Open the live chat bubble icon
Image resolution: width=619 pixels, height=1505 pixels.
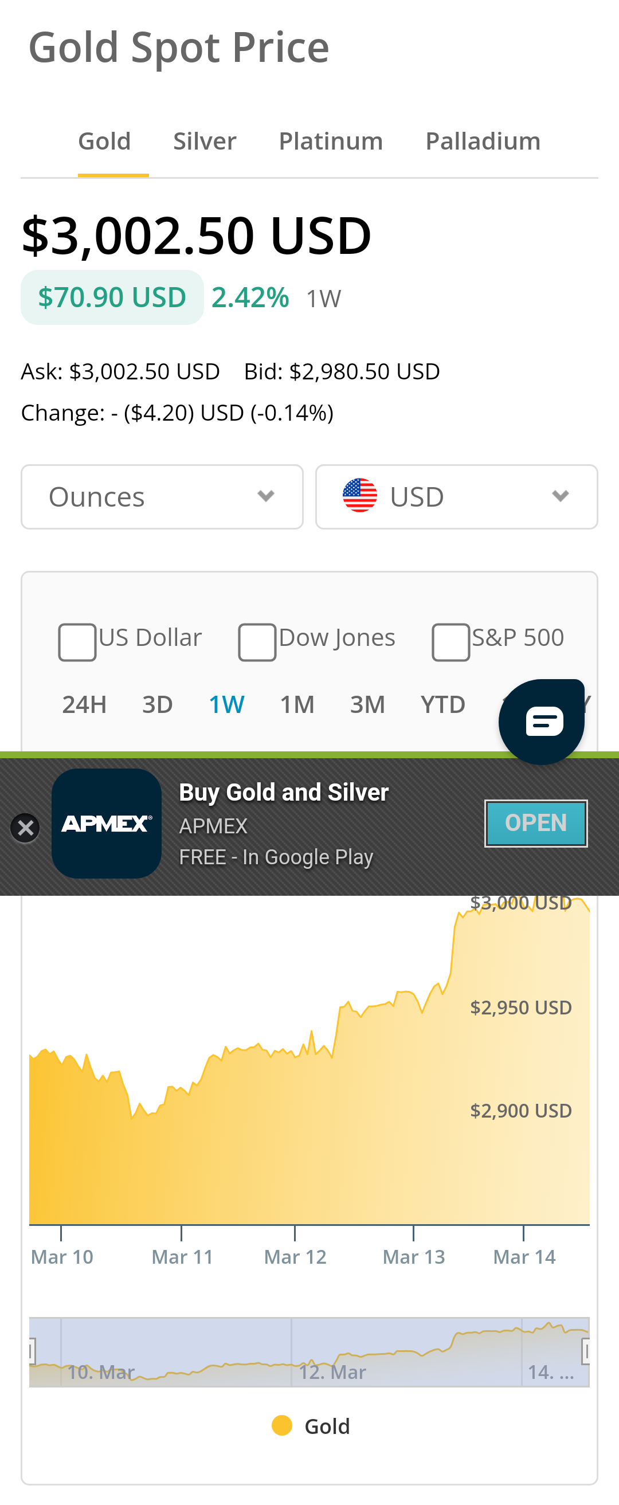[x=542, y=722]
